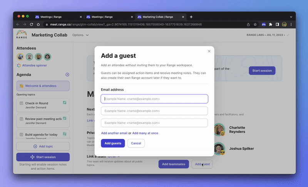Image resolution: width=308 pixels, height=187 pixels.
Task: Click Add many at once link
Action: pyautogui.click(x=145, y=133)
